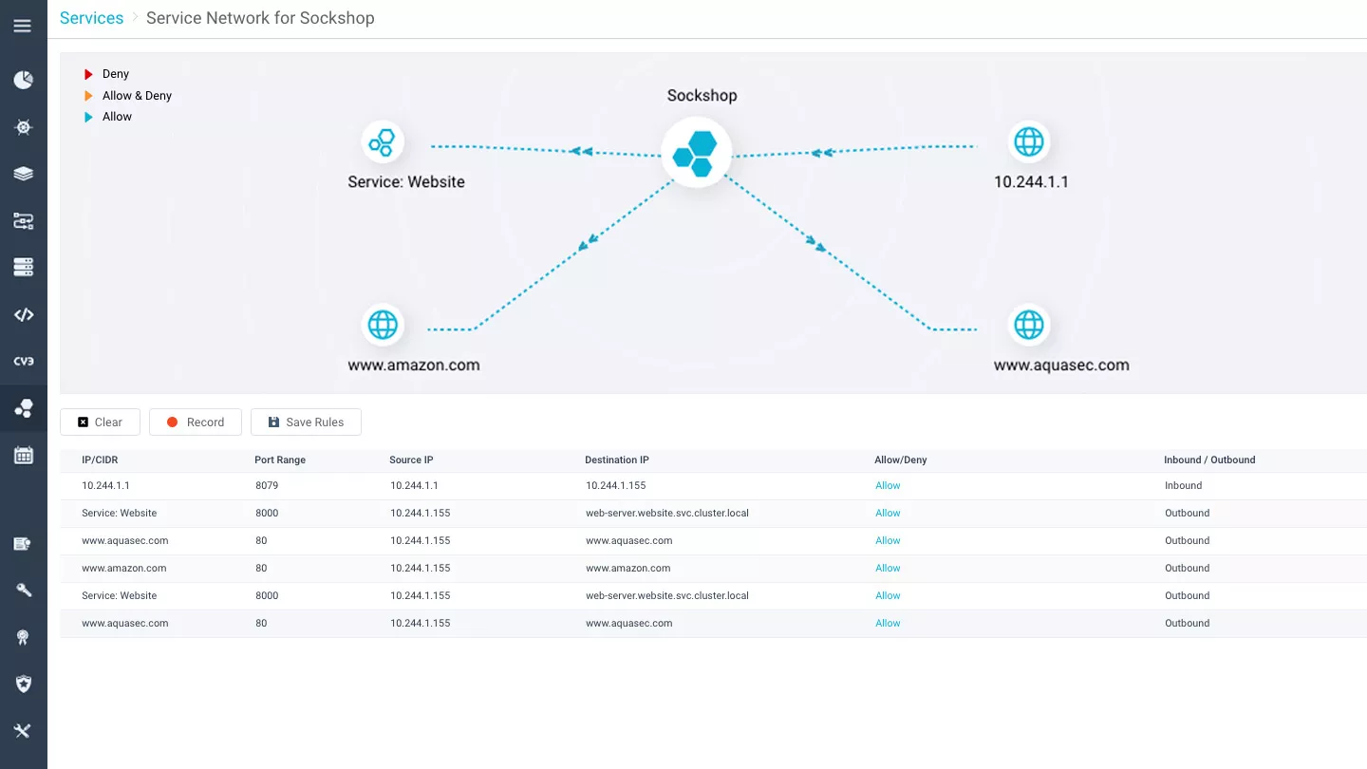
Task: Select the central Sockshop node
Action: 697,152
